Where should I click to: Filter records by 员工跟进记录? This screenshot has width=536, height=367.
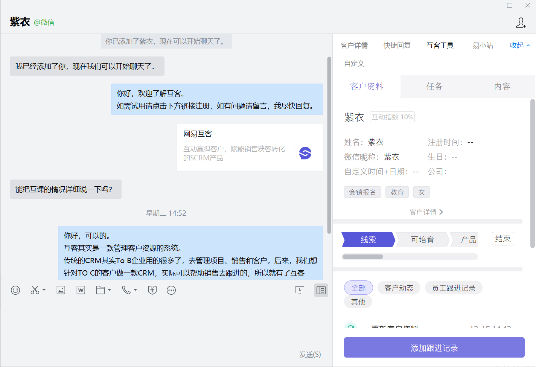(x=454, y=288)
